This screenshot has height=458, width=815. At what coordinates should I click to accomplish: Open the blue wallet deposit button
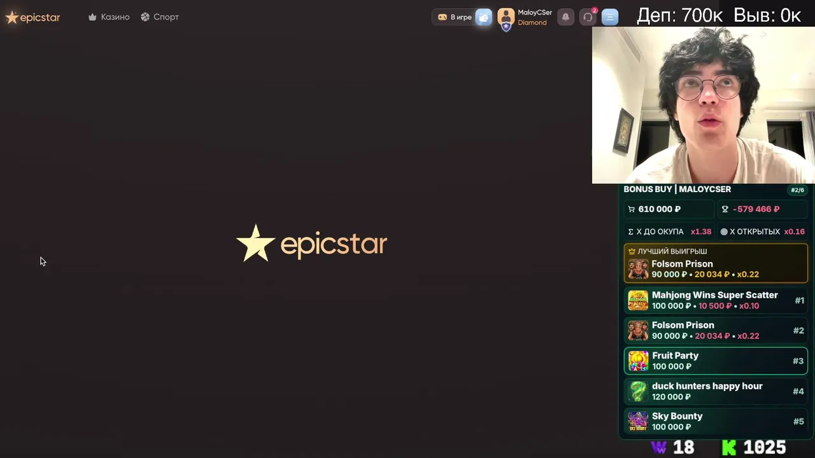tap(484, 17)
